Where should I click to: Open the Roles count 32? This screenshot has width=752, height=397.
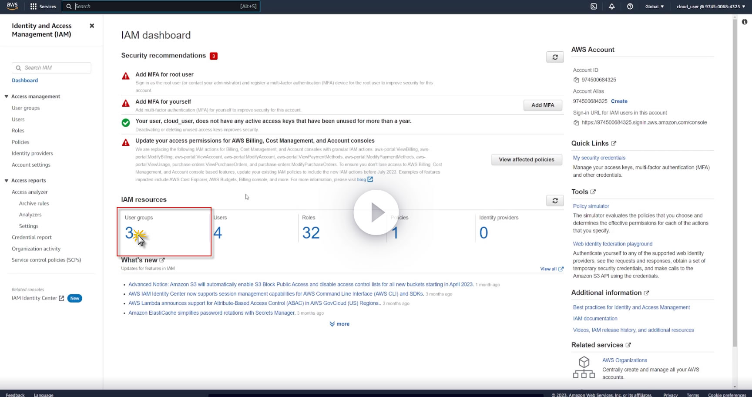coord(311,233)
